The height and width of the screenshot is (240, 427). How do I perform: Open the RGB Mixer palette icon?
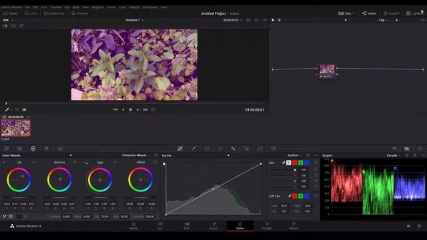(x=47, y=148)
